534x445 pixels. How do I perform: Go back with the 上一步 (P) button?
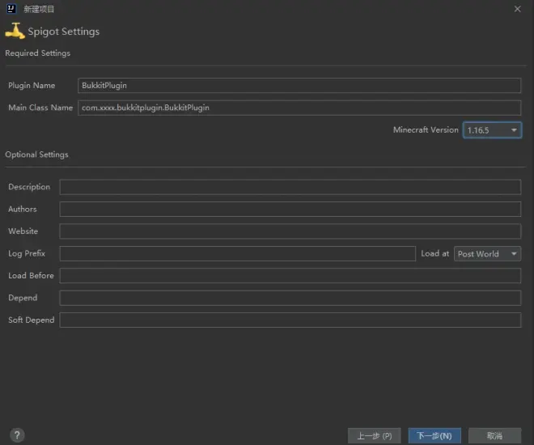375,436
